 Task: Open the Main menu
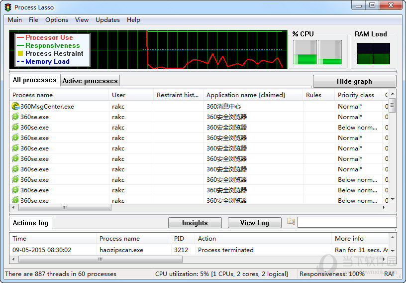tap(15, 20)
